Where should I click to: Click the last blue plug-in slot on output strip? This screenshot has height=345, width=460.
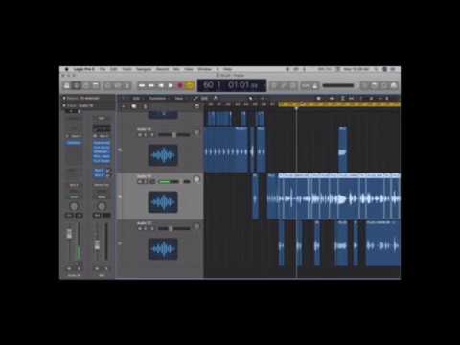102,161
